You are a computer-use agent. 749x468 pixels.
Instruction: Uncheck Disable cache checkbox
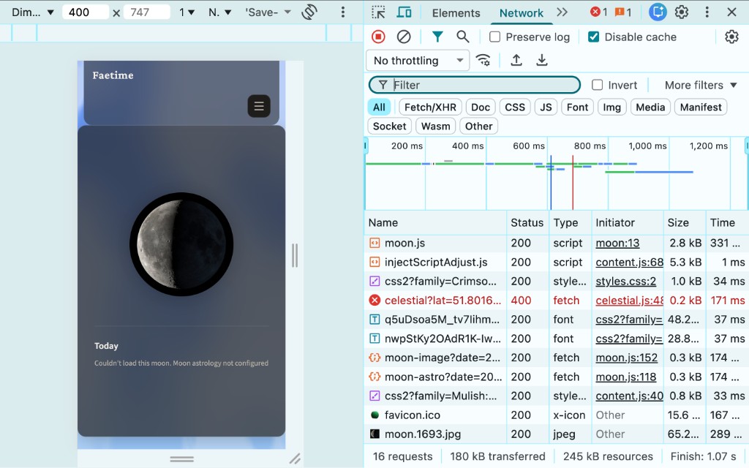(x=594, y=37)
